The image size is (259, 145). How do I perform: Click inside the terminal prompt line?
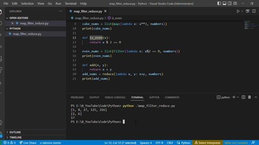98,122
